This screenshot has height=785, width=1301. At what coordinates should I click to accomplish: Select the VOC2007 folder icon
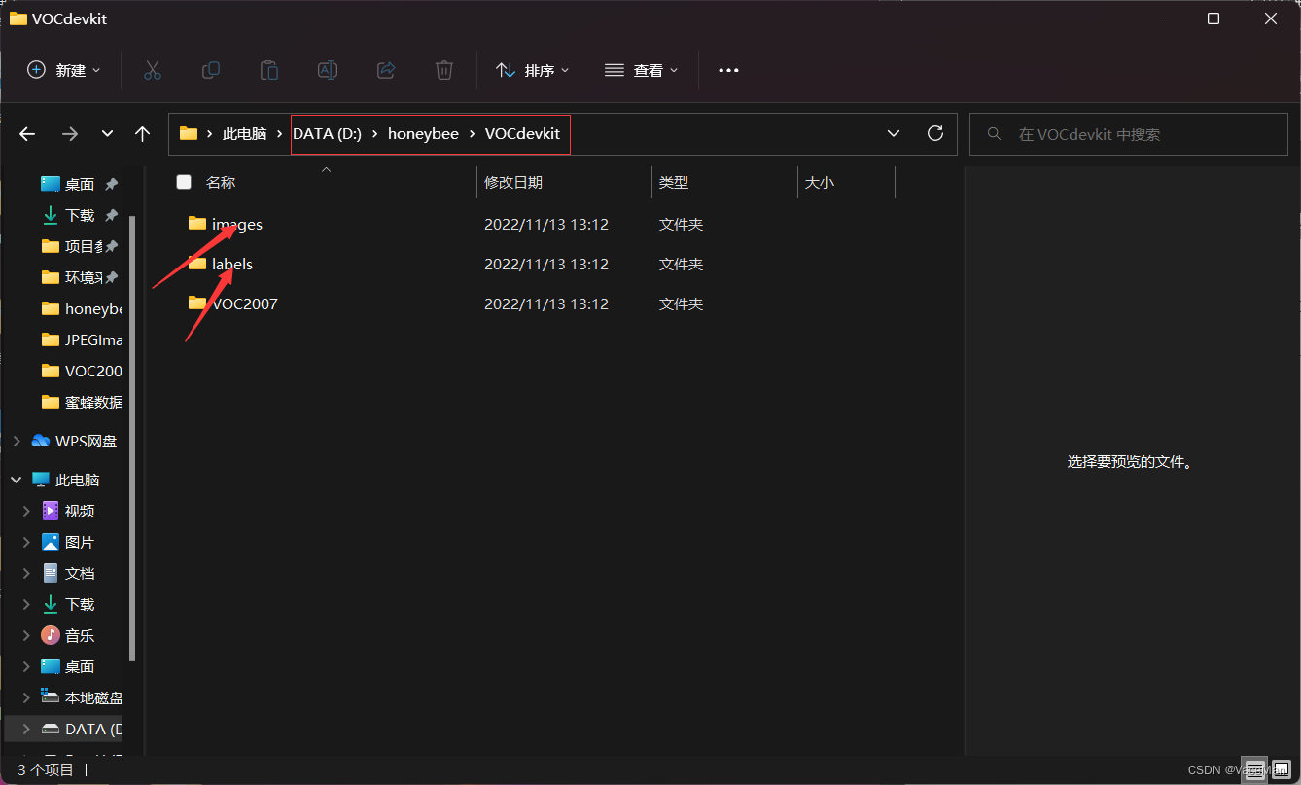pos(197,303)
